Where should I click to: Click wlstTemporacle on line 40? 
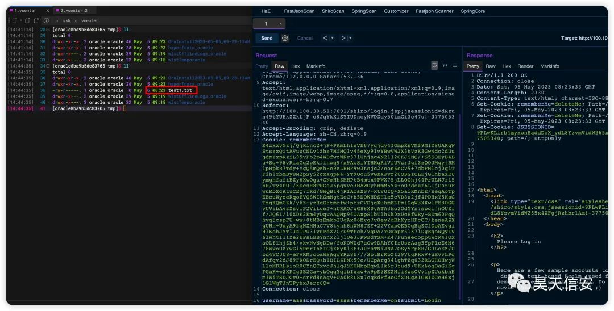pos(186,102)
